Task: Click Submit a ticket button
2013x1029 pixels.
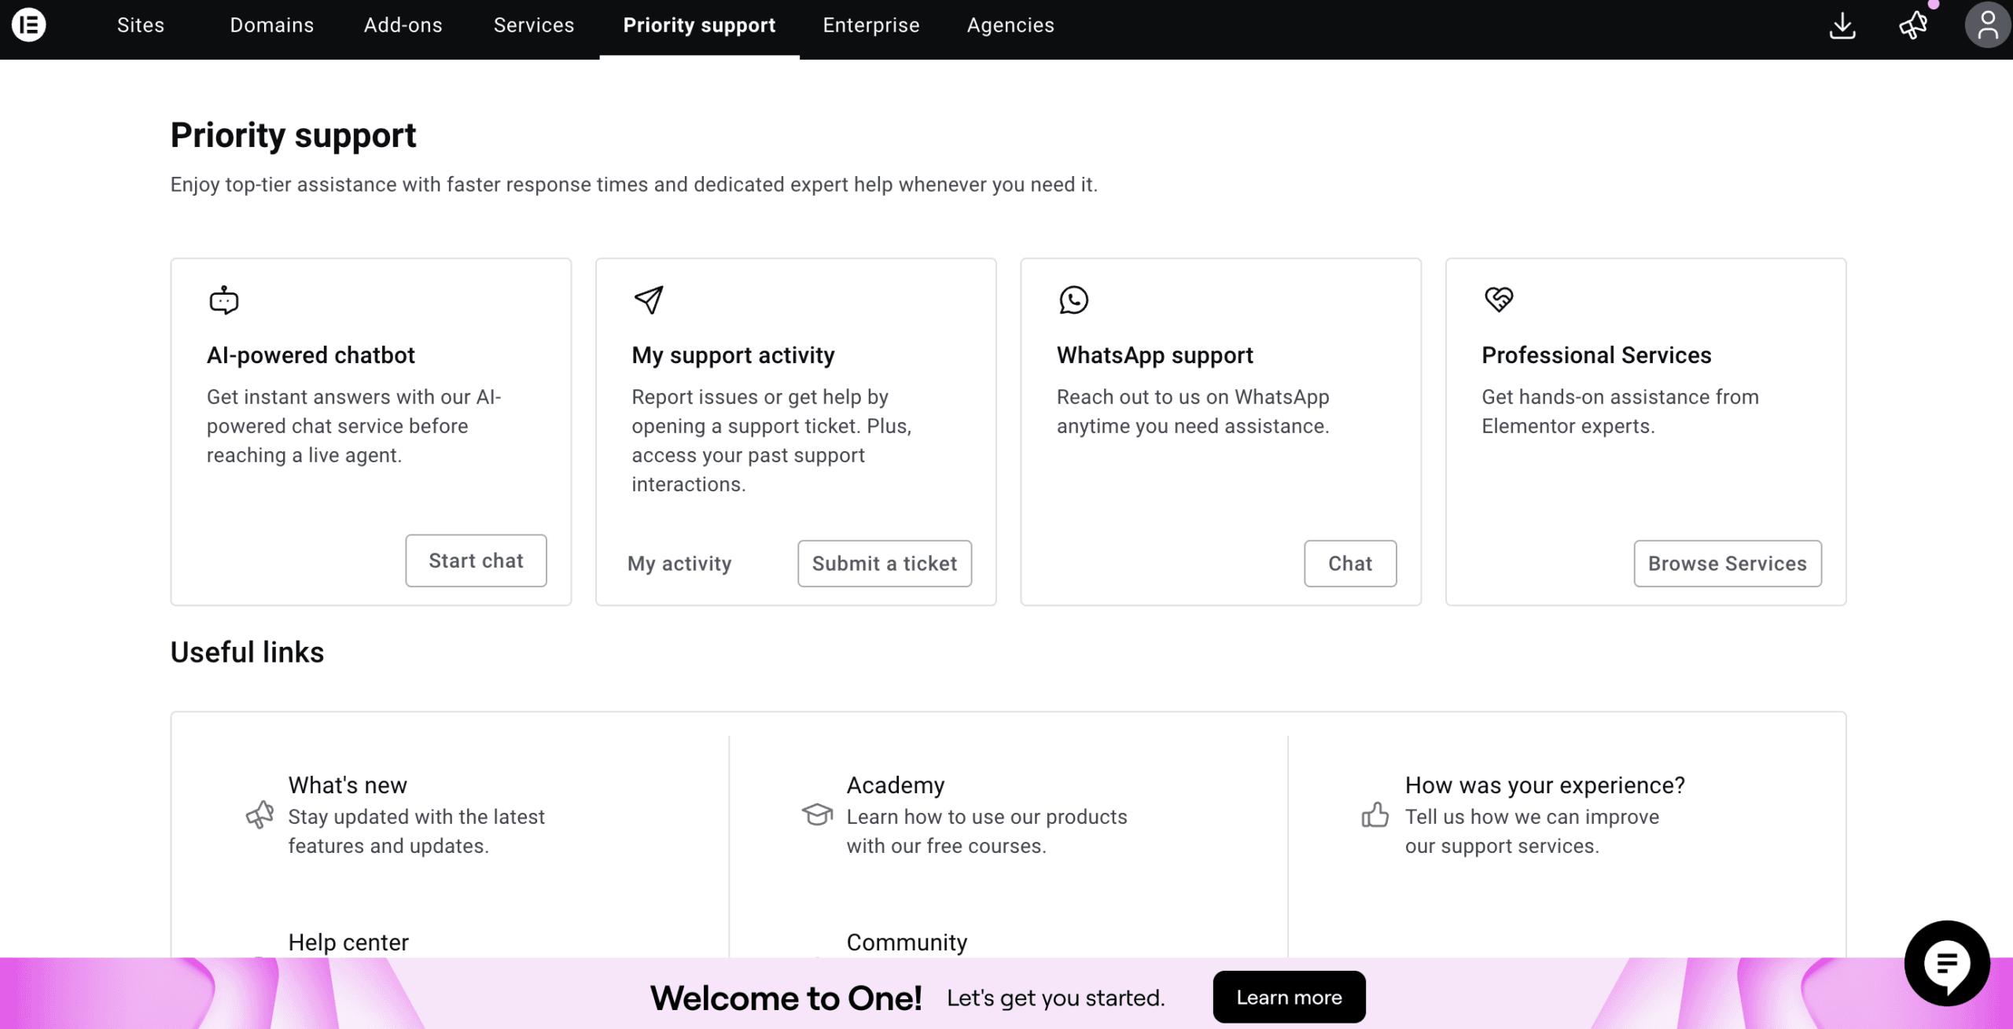Action: (884, 564)
